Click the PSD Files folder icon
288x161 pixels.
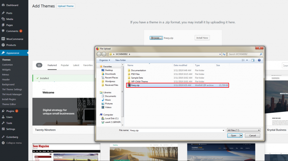pos(129,74)
